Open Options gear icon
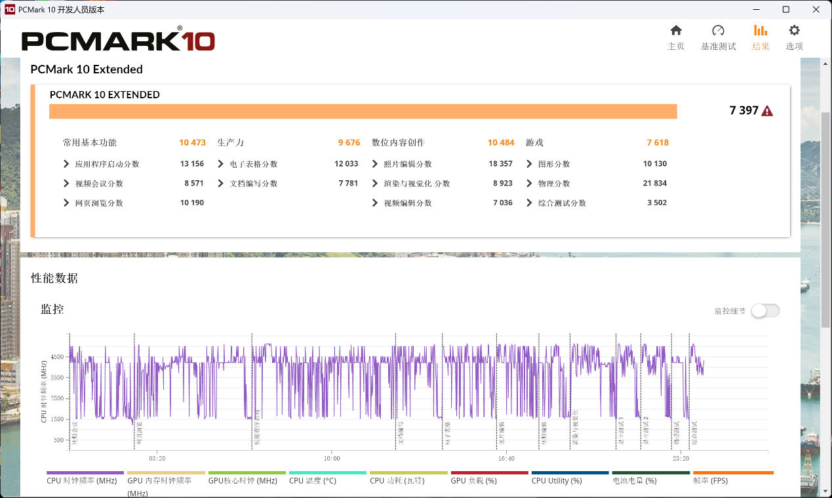This screenshot has width=832, height=498. (794, 31)
